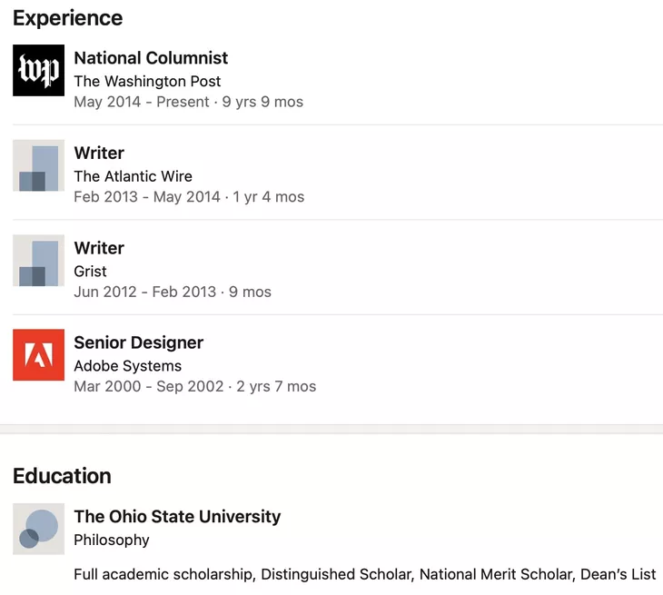Open The Atlantic Wire company link

[x=133, y=176]
